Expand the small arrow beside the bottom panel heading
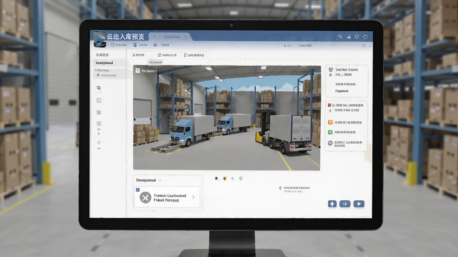Screen dimensions: 458x257 pyautogui.click(x=160, y=180)
